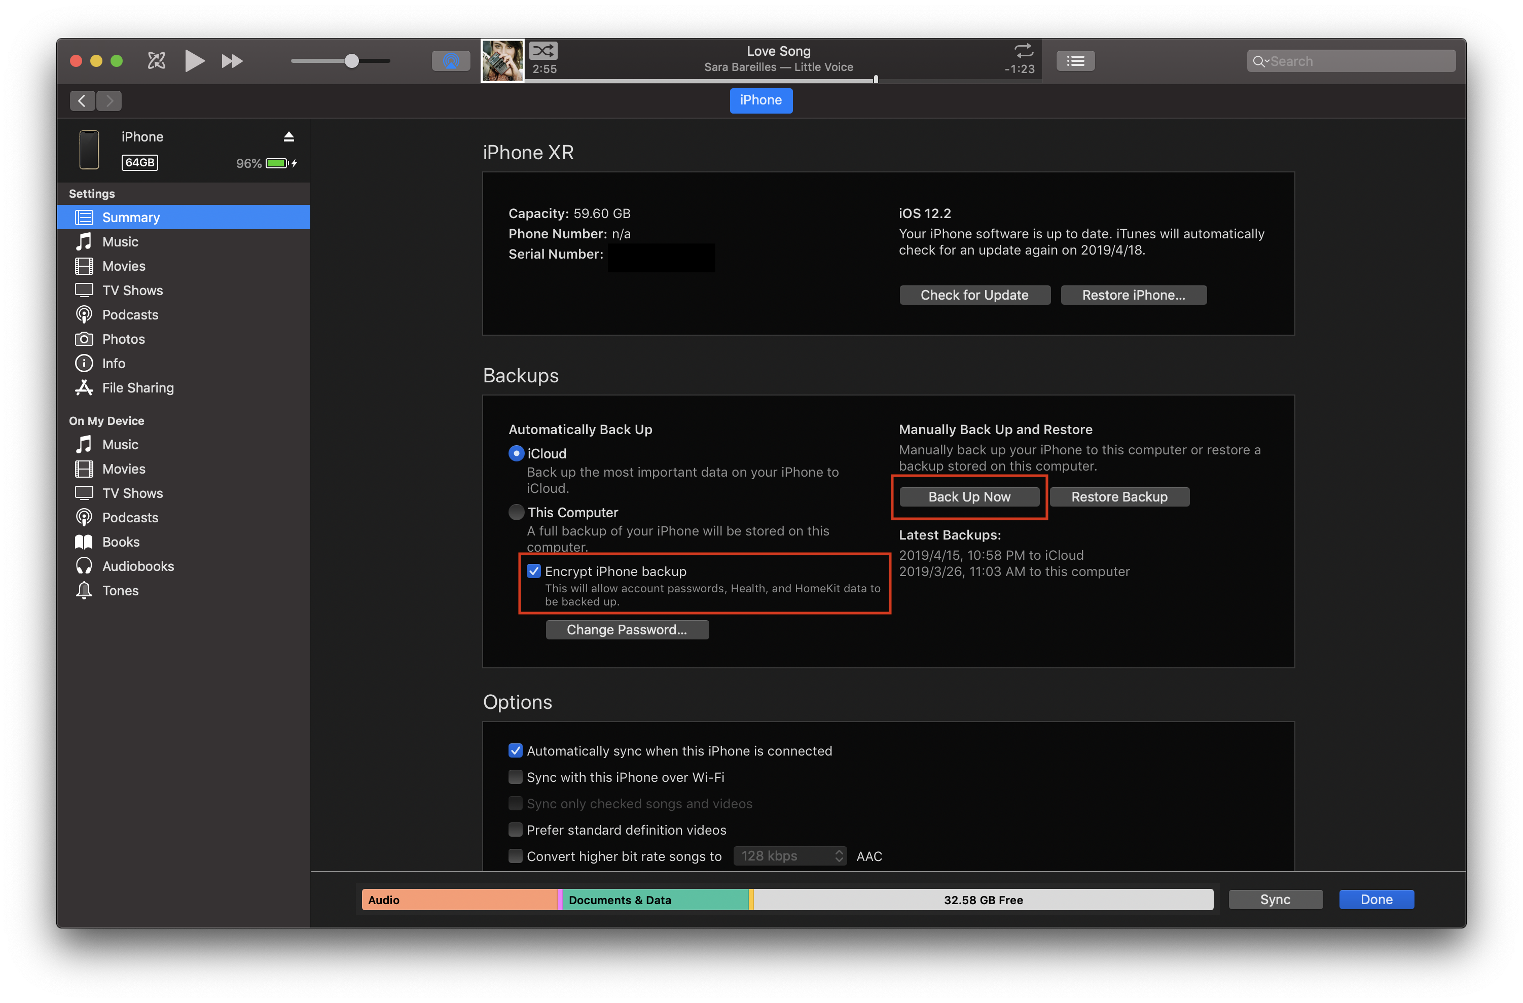This screenshot has width=1523, height=1003.
Task: Click Back Up Now button
Action: coord(969,497)
